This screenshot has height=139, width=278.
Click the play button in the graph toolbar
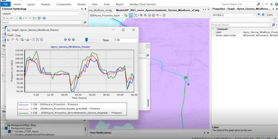73,40
